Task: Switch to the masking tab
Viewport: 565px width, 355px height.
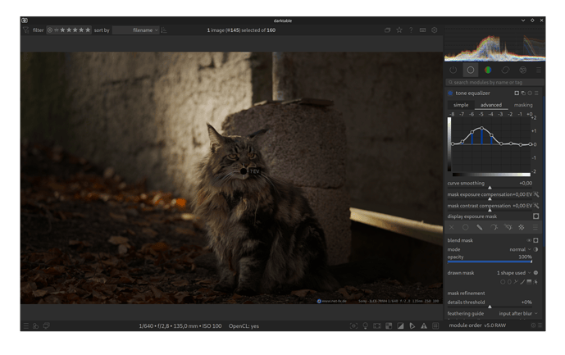Action: [x=523, y=105]
